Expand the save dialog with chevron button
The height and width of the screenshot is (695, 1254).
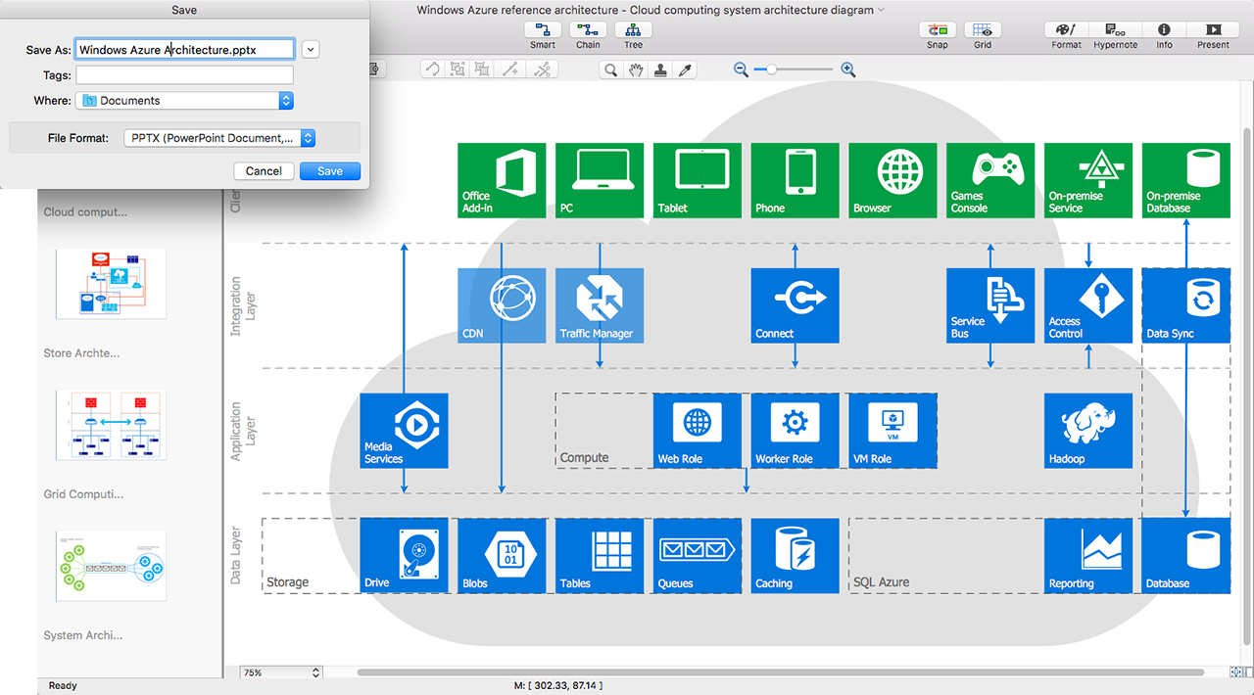pos(311,49)
